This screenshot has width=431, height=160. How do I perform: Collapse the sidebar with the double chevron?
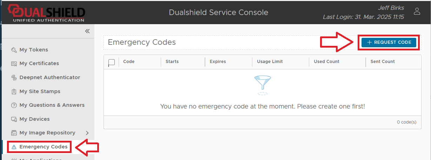point(87,31)
